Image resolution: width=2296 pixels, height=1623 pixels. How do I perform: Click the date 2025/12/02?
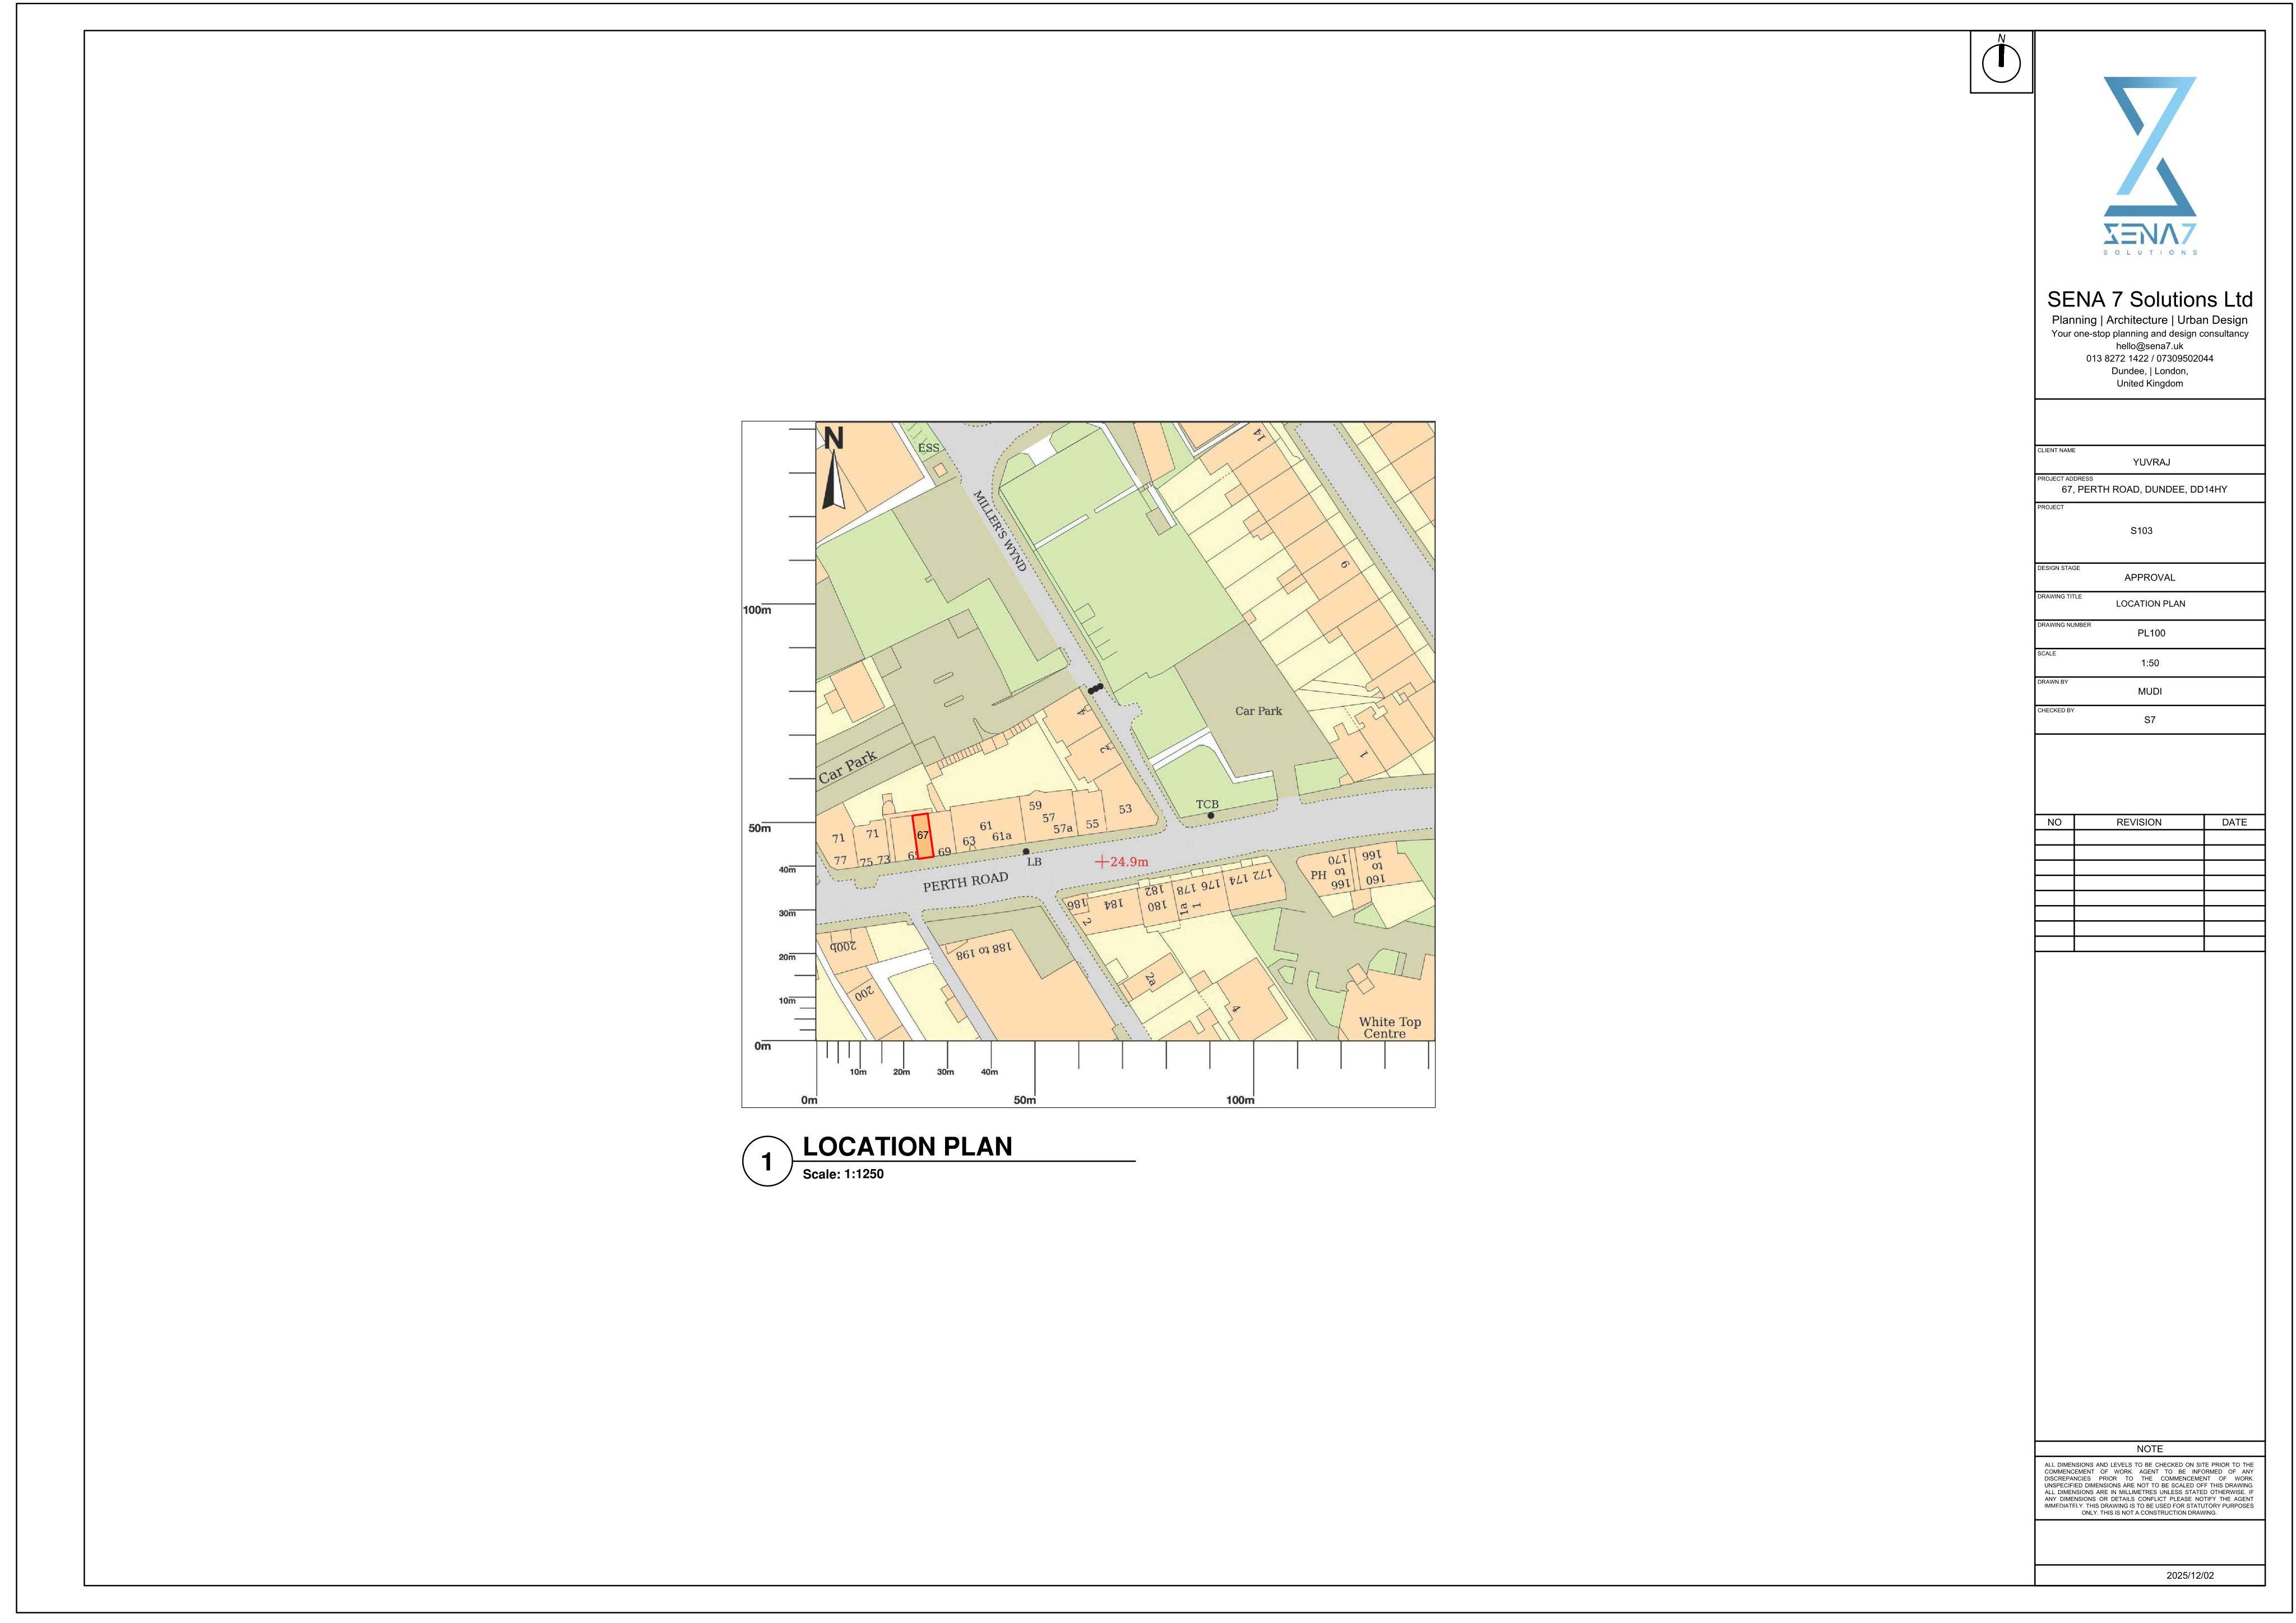2190,1576
